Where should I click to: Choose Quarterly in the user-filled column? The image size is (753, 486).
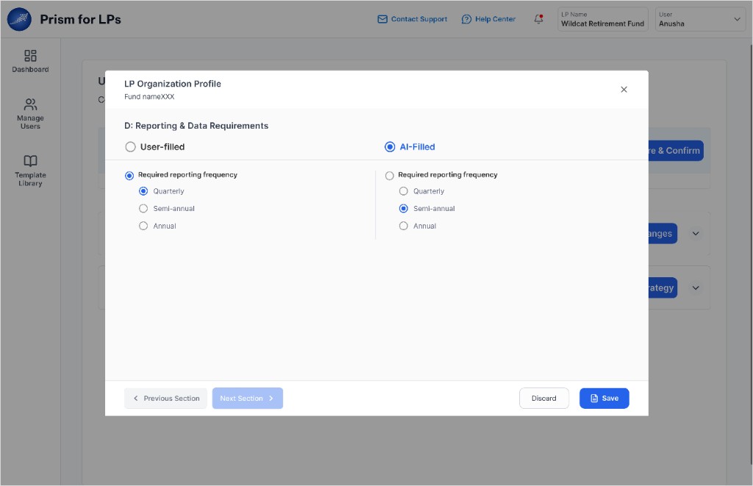click(143, 191)
